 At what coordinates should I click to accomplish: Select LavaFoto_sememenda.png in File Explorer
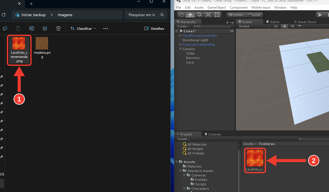click(x=19, y=50)
